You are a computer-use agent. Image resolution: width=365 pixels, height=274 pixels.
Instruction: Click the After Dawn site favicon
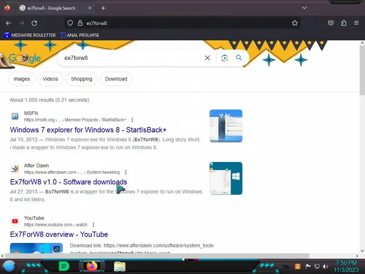point(15,169)
